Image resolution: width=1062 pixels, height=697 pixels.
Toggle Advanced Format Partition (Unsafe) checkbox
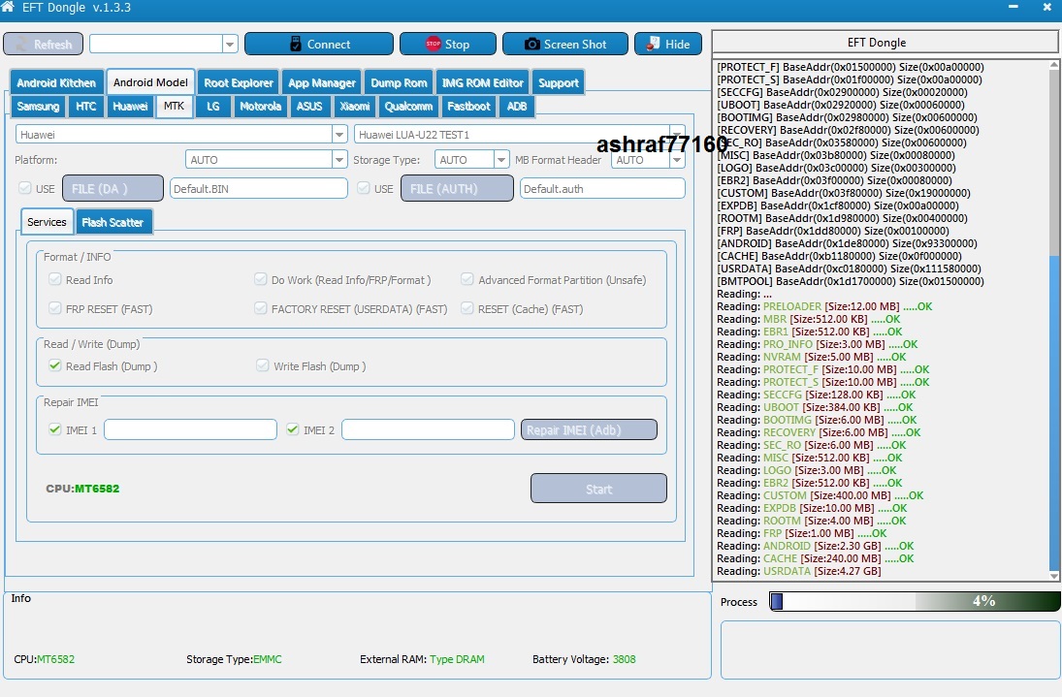467,279
